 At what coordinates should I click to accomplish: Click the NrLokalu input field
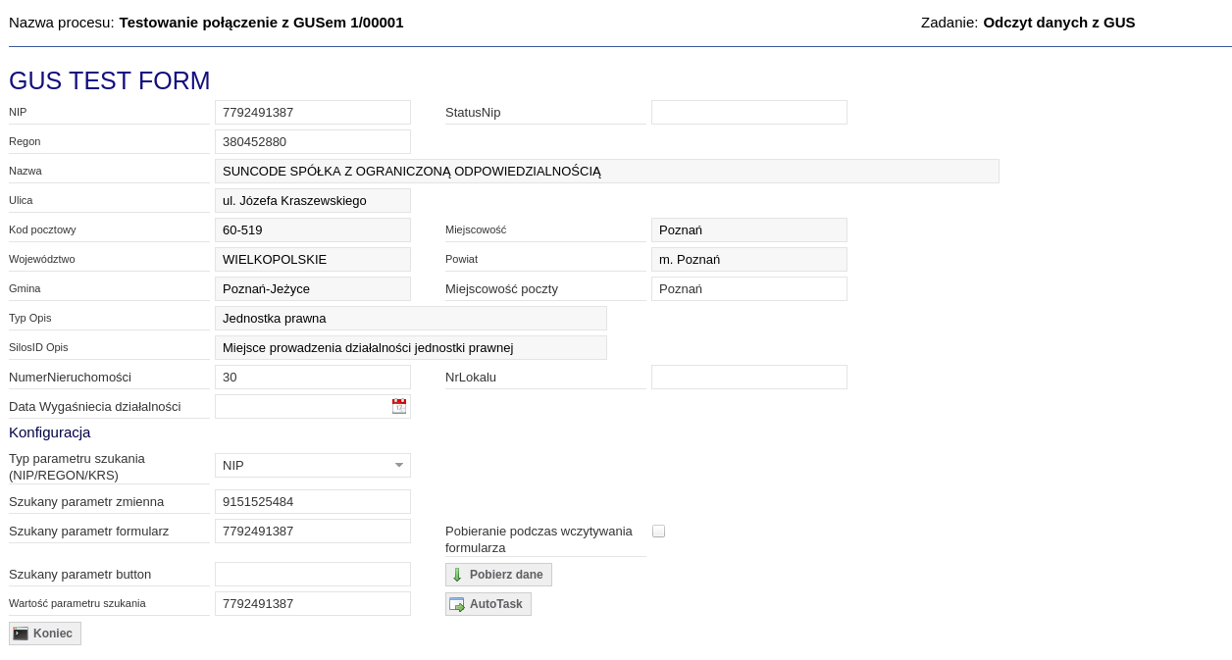pos(749,377)
